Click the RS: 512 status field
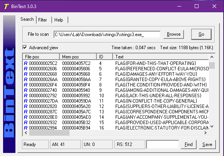The image size is (224, 156). click(130, 144)
